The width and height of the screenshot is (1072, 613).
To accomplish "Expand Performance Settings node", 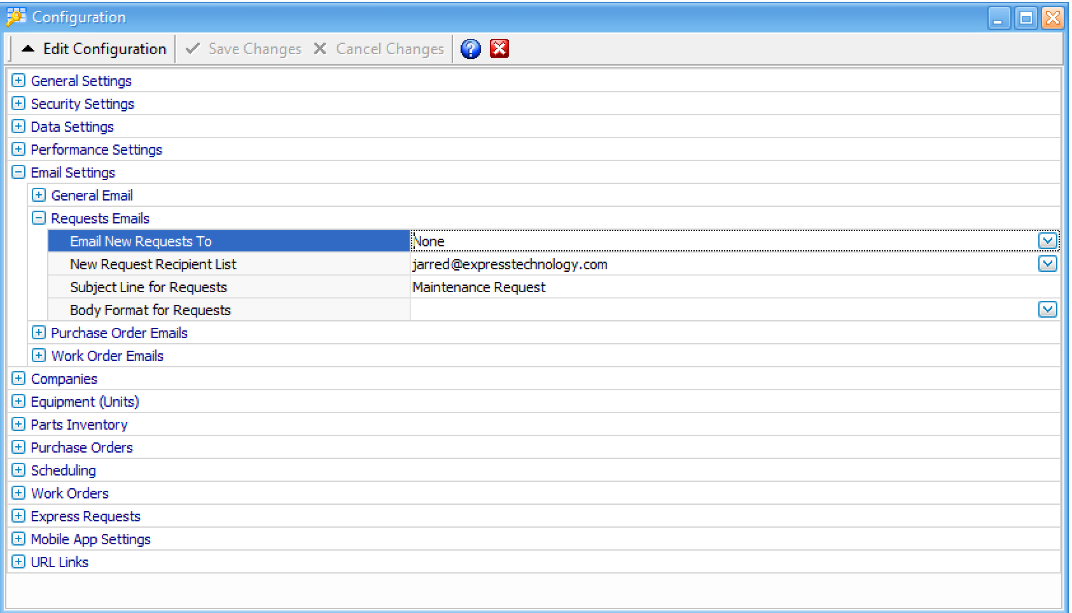I will (18, 150).
